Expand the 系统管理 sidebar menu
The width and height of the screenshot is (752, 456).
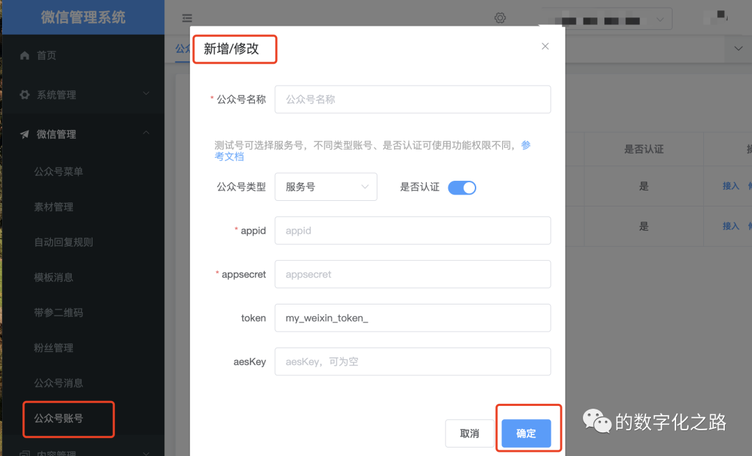click(x=146, y=93)
